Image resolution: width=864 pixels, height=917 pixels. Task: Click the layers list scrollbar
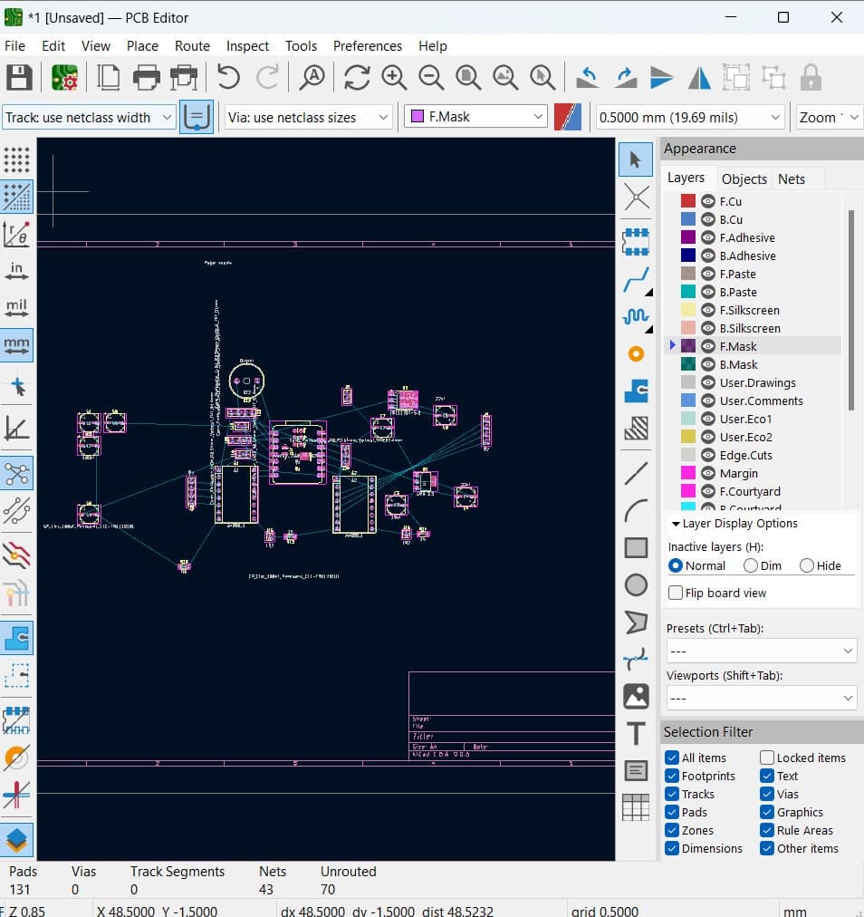[850, 310]
